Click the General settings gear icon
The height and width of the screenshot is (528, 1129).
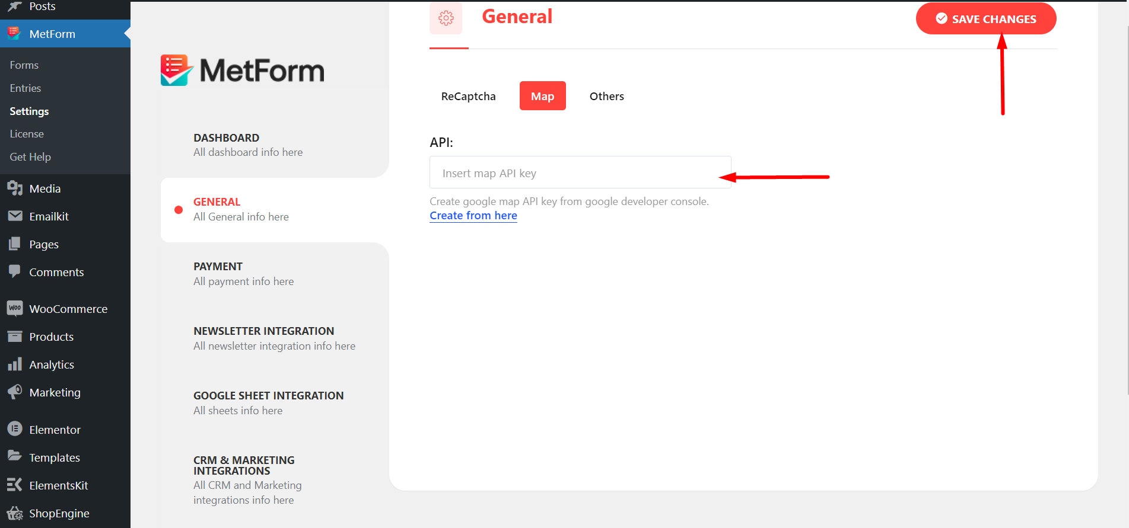click(446, 18)
